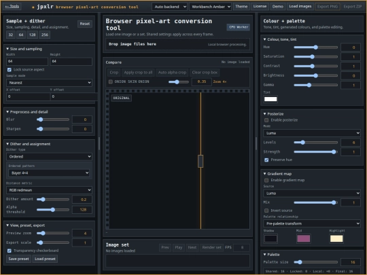Click the Auto alpha crop button

[172, 73]
